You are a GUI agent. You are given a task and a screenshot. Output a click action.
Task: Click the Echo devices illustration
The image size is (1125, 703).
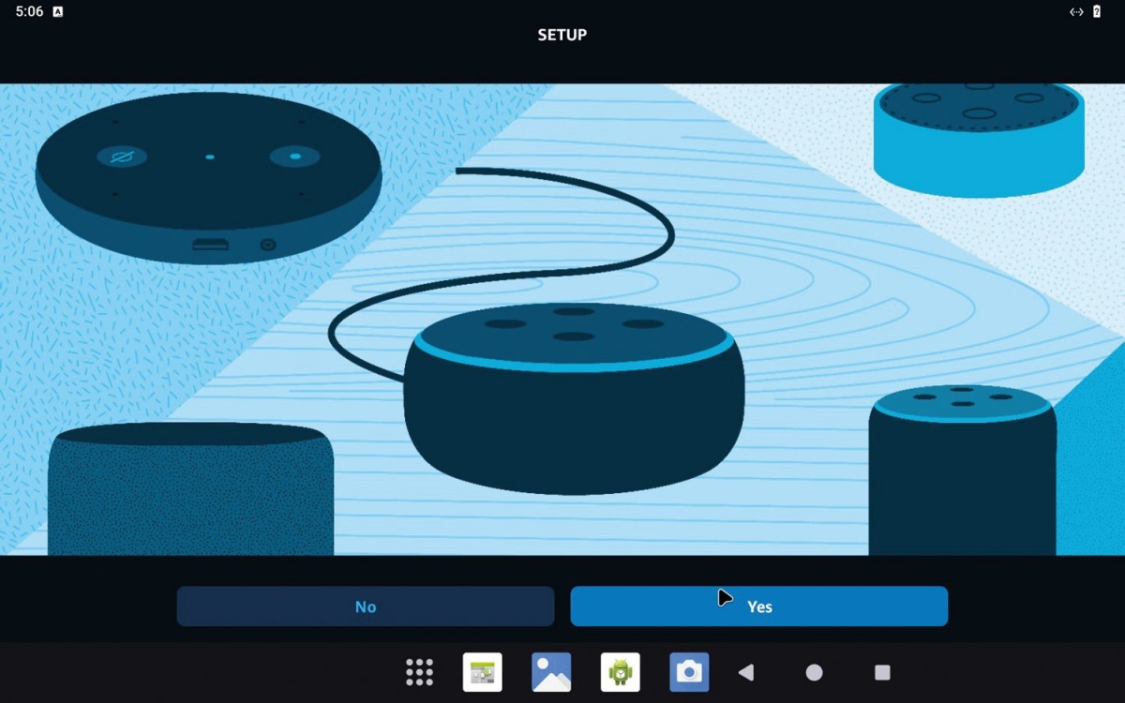(562, 320)
